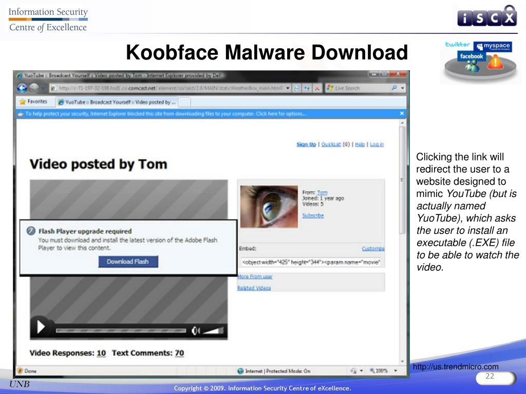
Task: Click the status bar security settings icon
Action: pyautogui.click(x=353, y=371)
